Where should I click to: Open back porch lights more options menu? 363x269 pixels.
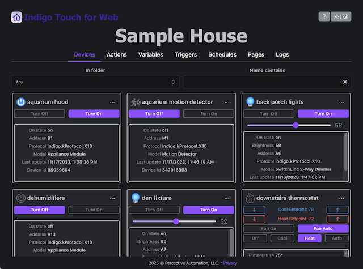pos(341,103)
